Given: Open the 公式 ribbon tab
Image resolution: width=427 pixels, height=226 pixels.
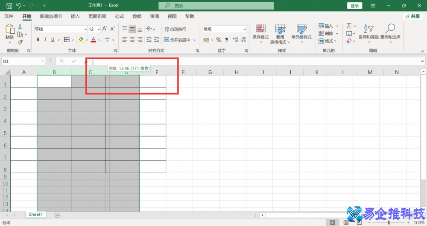Looking at the screenshot, I should (119, 16).
